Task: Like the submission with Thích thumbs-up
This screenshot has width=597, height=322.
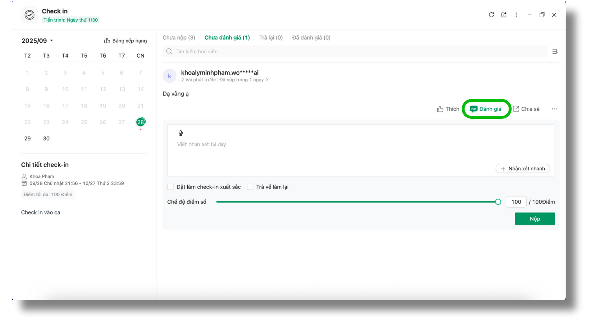Action: [x=448, y=109]
